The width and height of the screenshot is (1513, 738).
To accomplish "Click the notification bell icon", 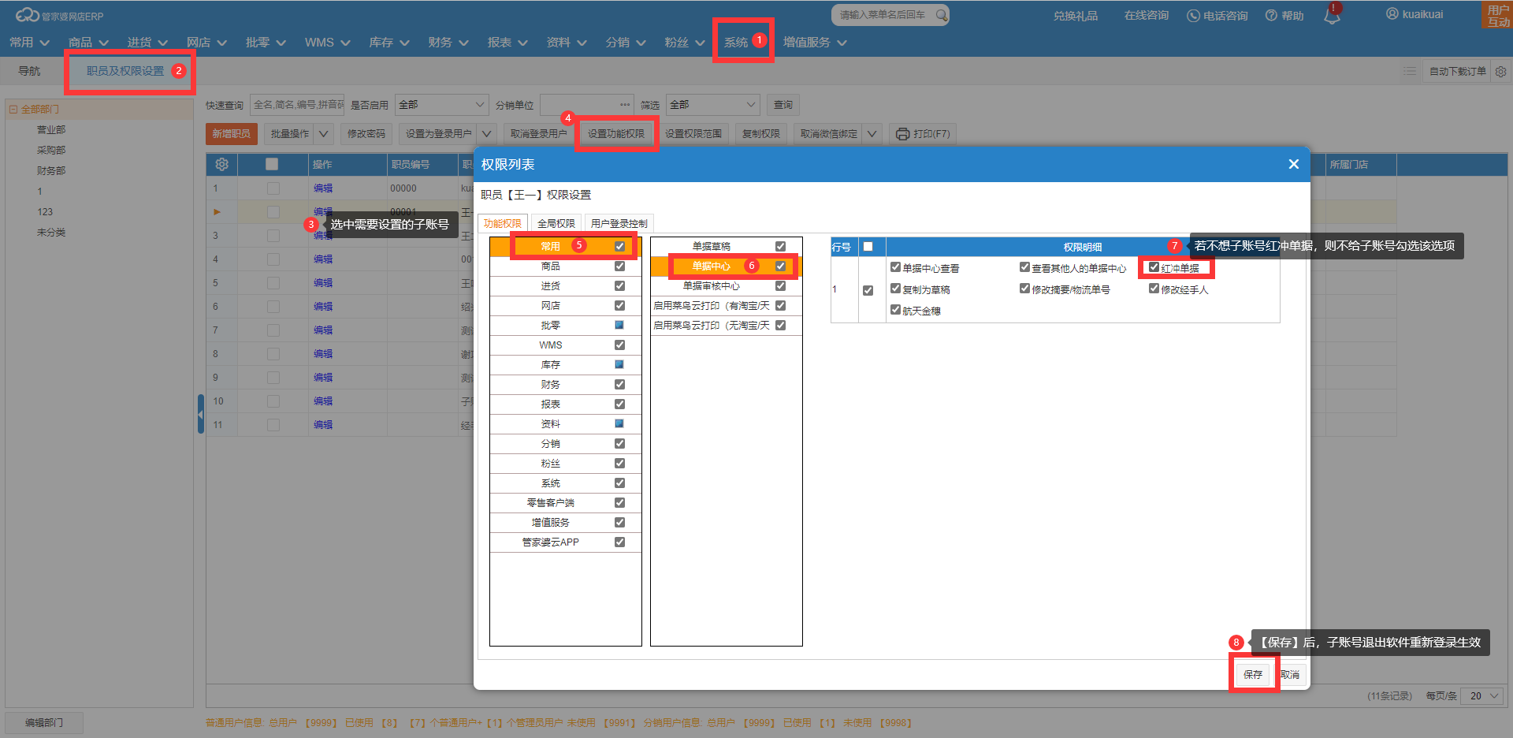I will click(1332, 15).
